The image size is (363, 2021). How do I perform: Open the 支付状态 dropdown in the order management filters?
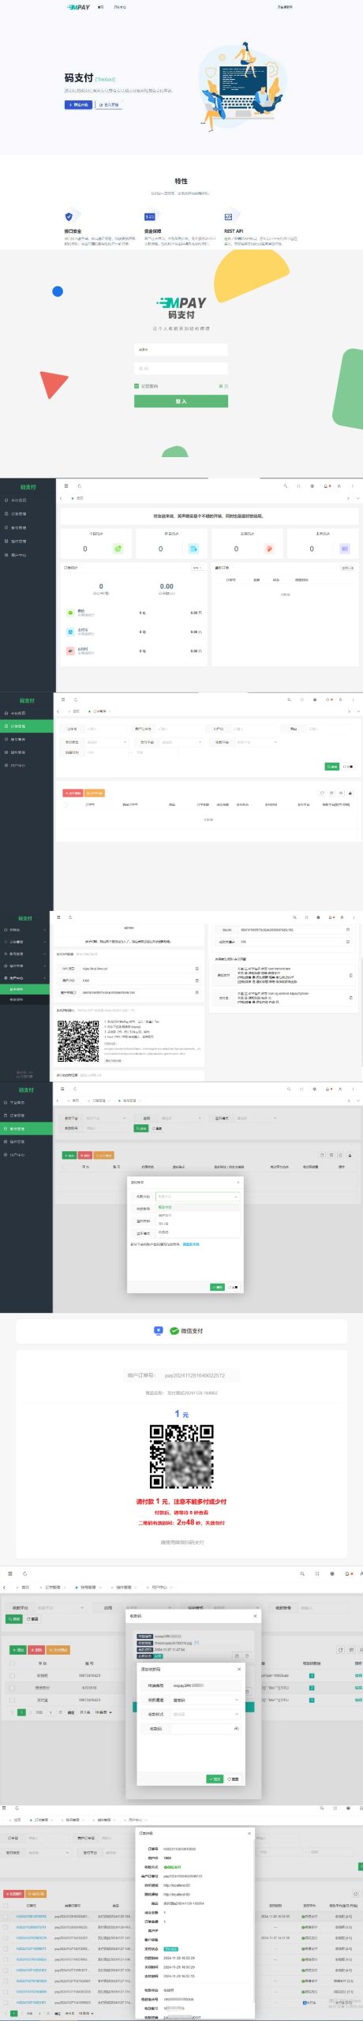click(x=106, y=742)
